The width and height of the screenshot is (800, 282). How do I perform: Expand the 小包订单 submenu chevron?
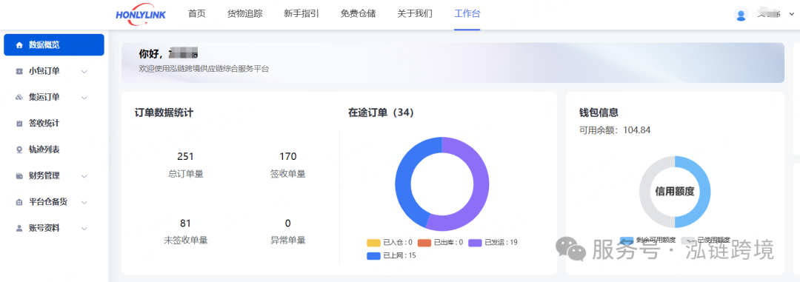(x=84, y=71)
